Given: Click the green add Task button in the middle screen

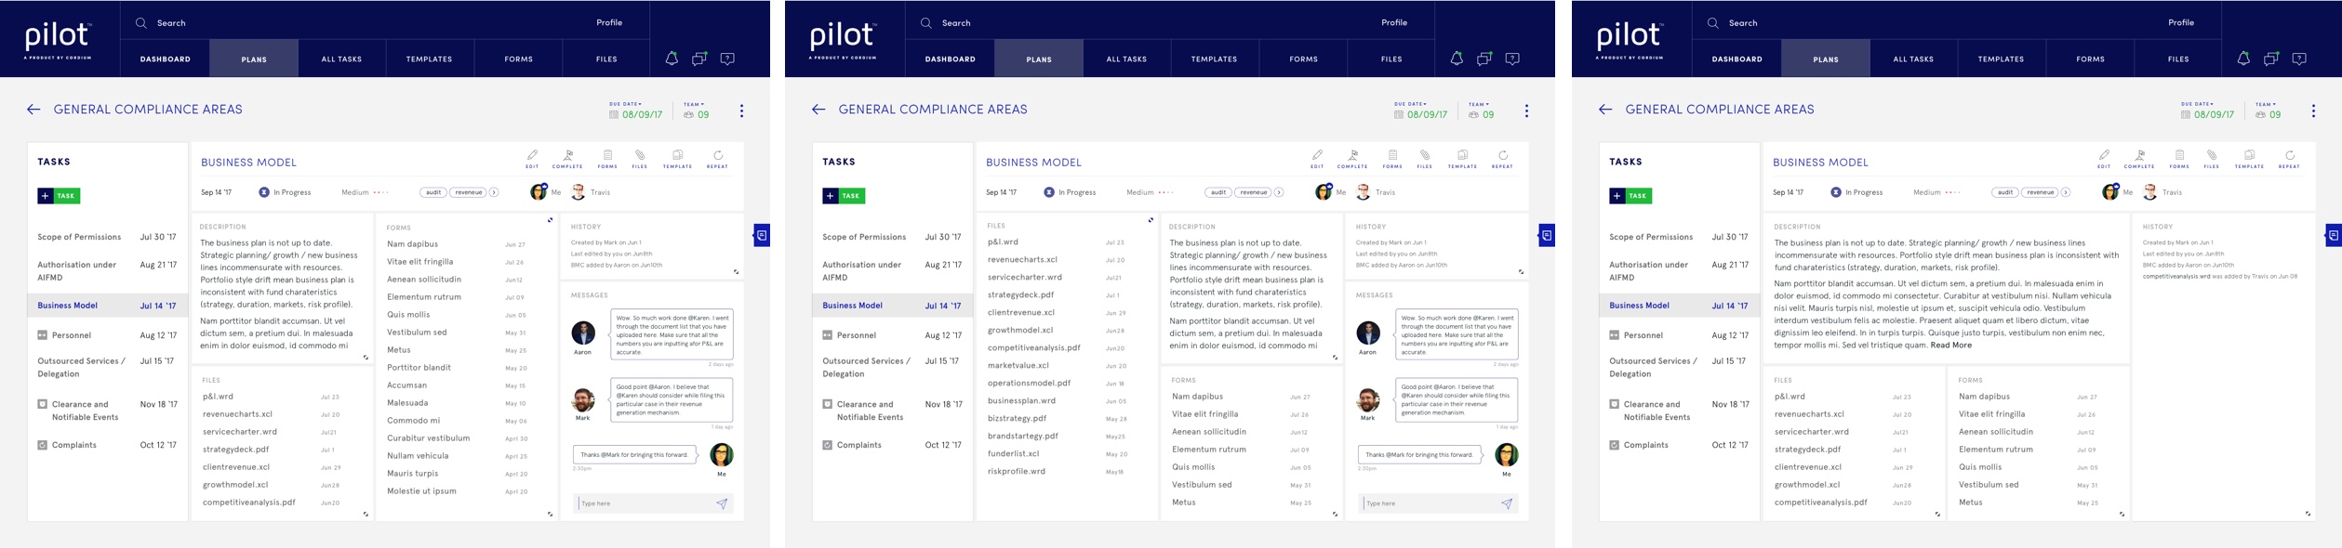Looking at the screenshot, I should (x=844, y=196).
